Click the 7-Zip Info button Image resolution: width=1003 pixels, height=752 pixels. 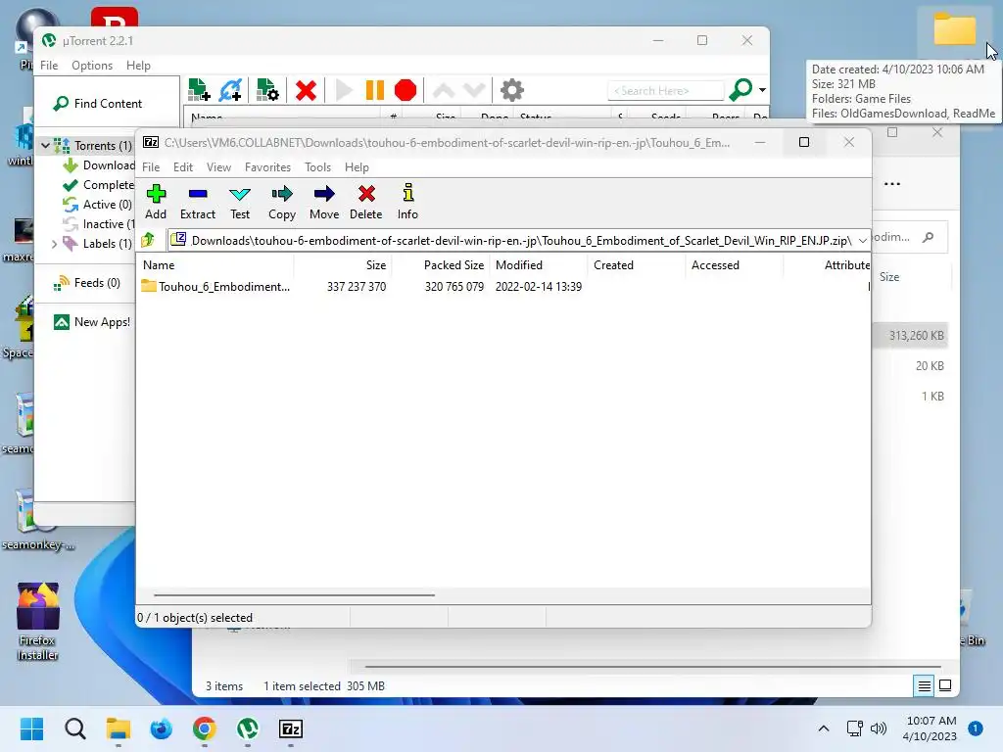[407, 202]
